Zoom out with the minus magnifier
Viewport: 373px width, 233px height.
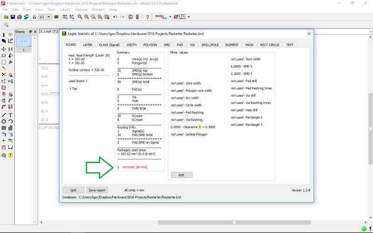(93, 17)
